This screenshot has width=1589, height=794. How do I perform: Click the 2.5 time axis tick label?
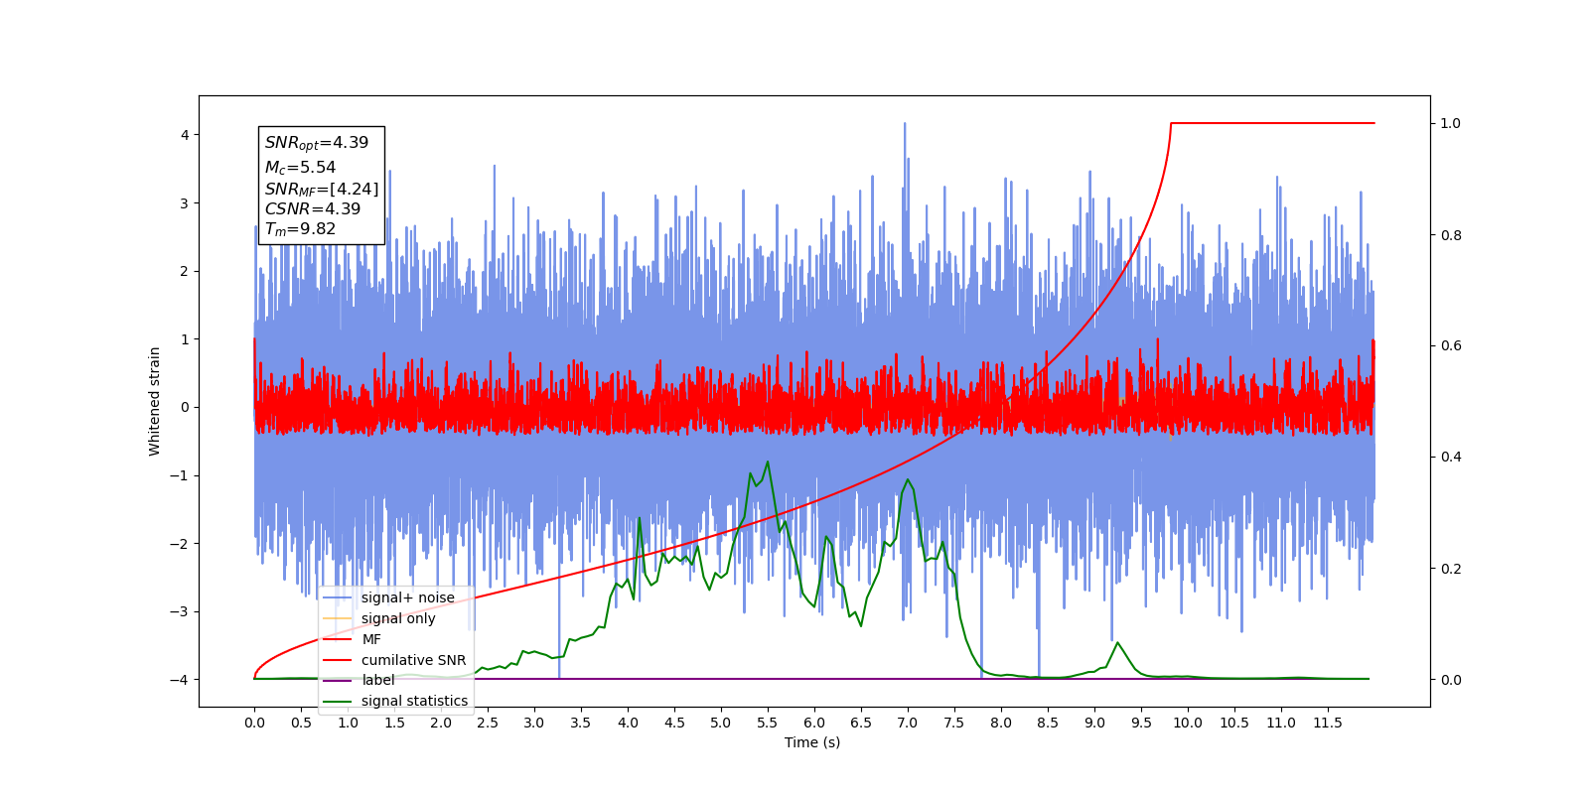click(x=488, y=723)
